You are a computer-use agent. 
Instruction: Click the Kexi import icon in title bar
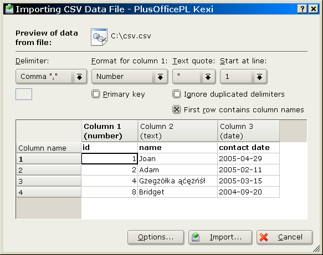pyautogui.click(x=9, y=9)
